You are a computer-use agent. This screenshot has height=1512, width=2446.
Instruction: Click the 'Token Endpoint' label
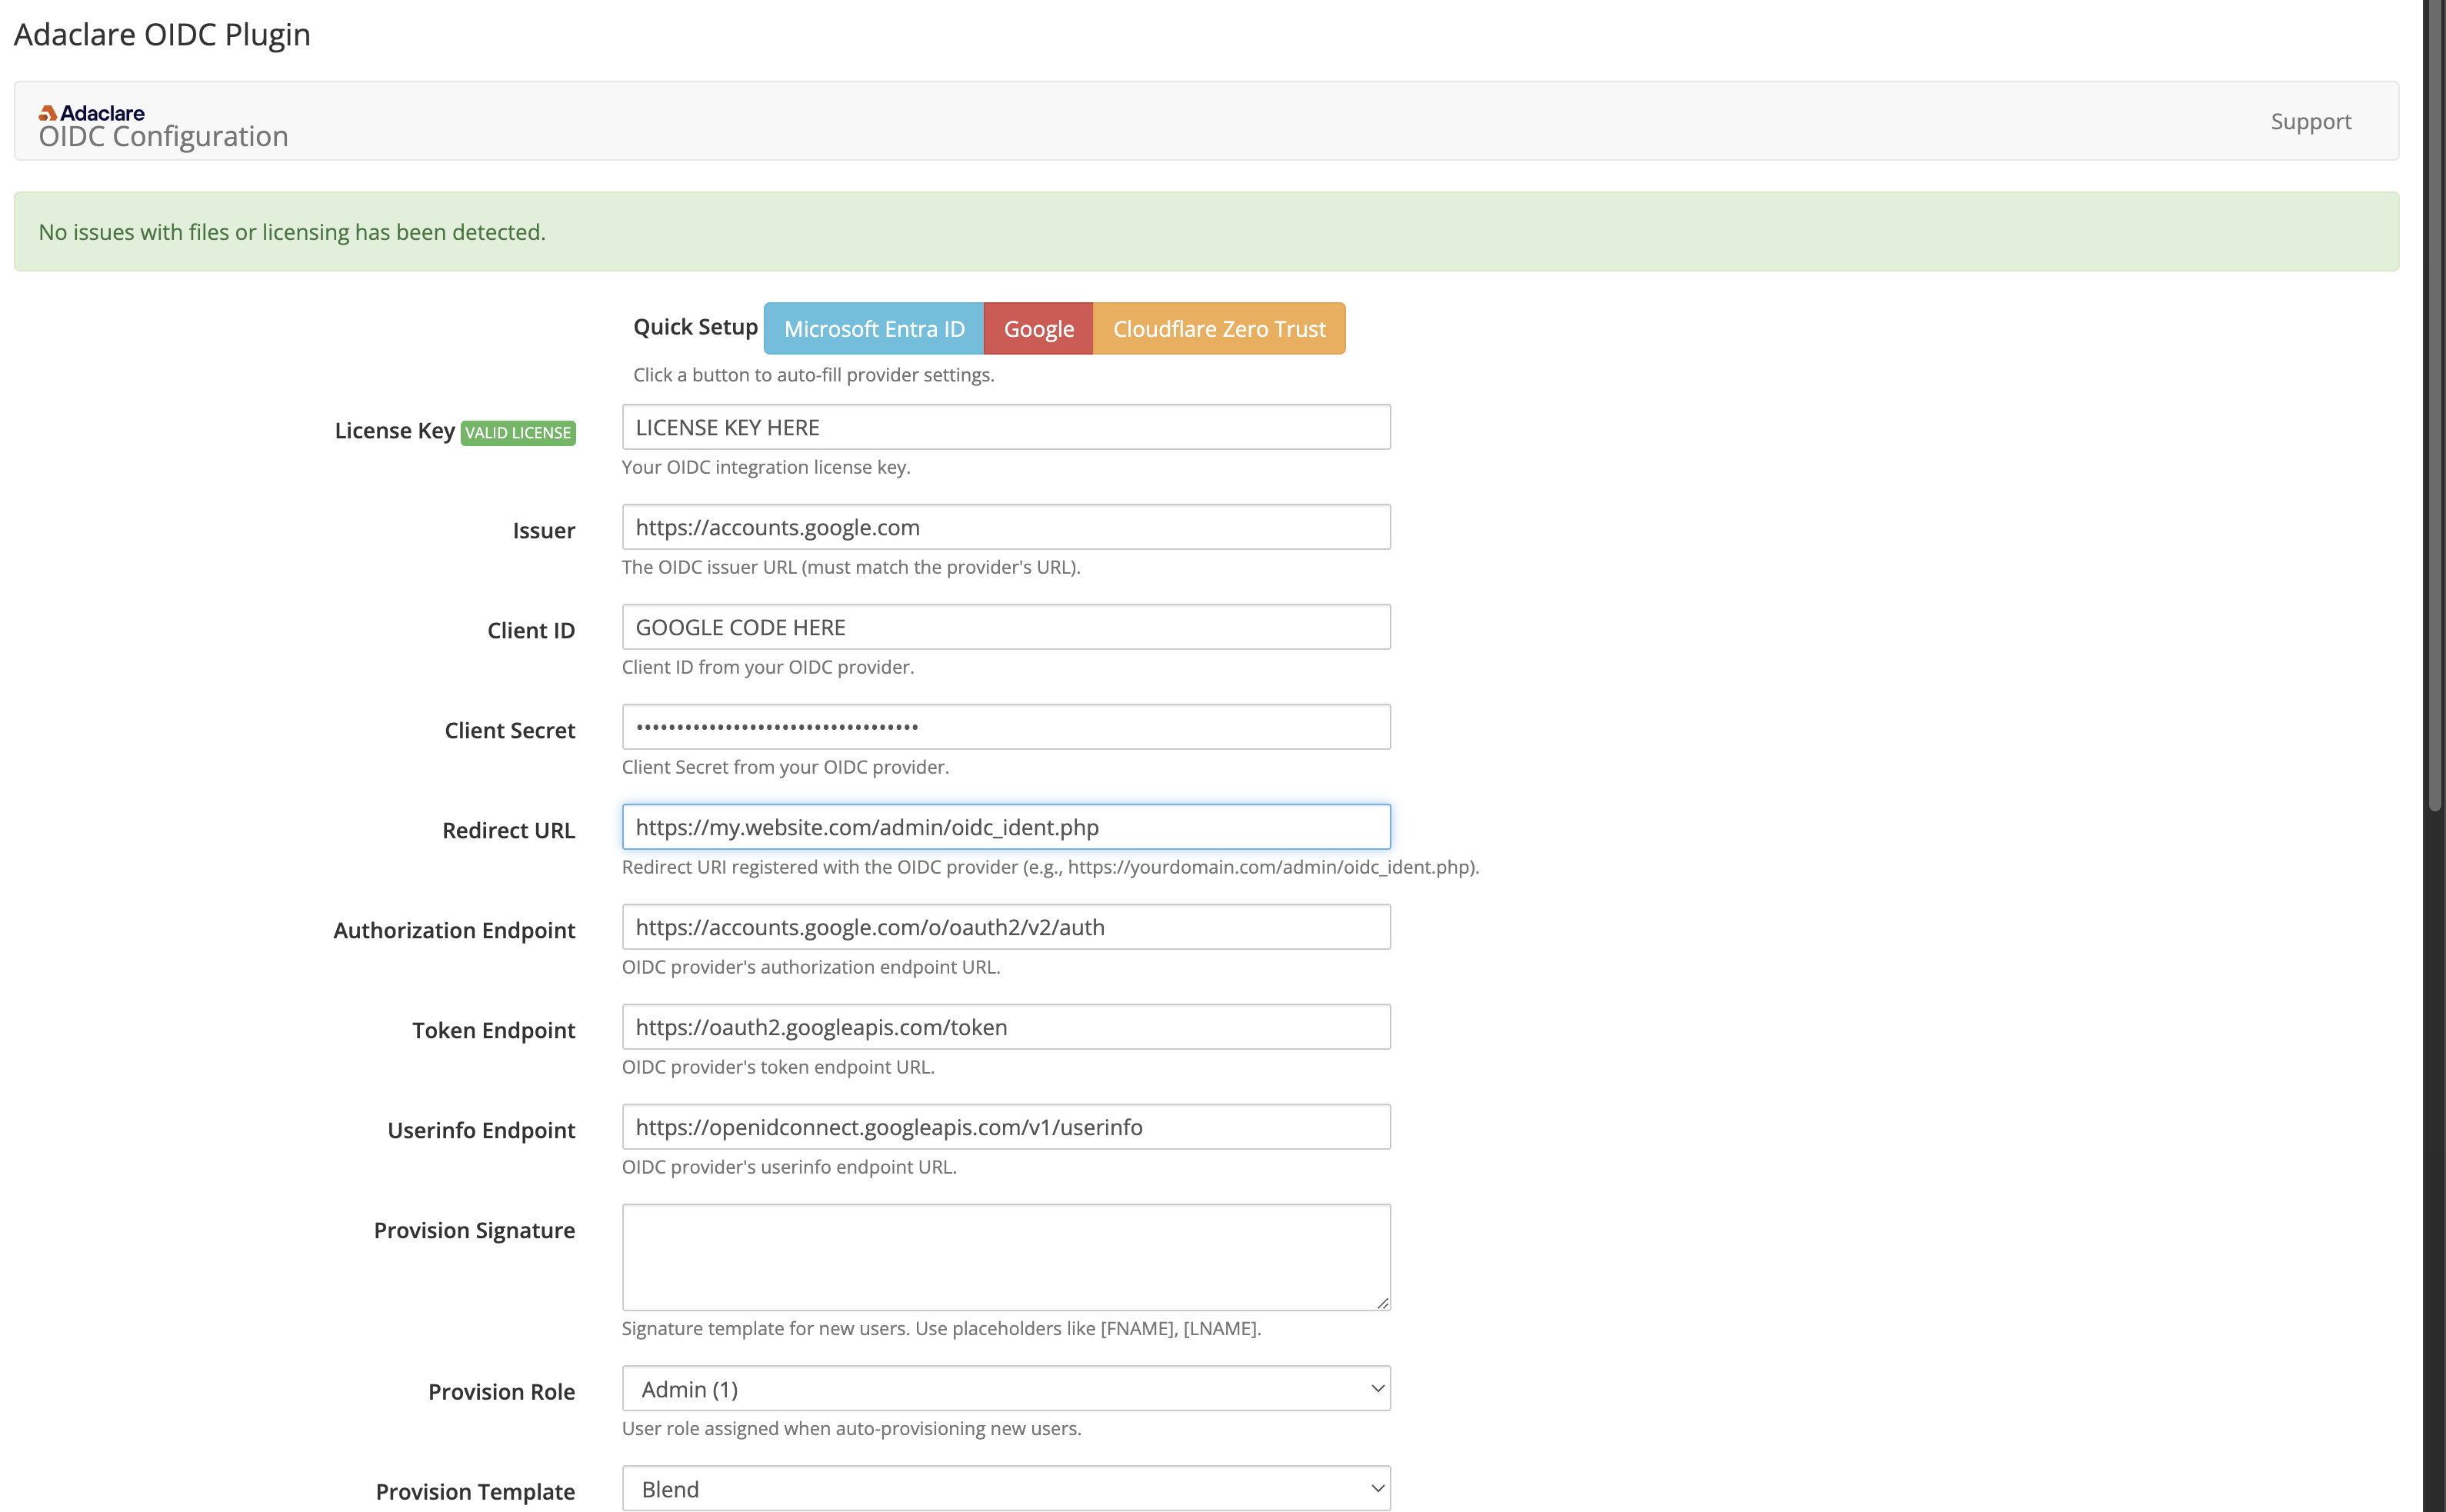pos(493,1031)
